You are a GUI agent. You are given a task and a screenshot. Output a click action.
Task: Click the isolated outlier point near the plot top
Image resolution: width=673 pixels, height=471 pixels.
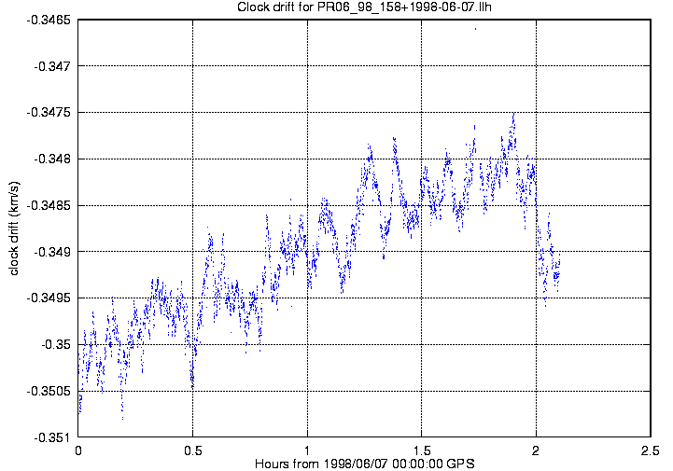click(x=475, y=29)
